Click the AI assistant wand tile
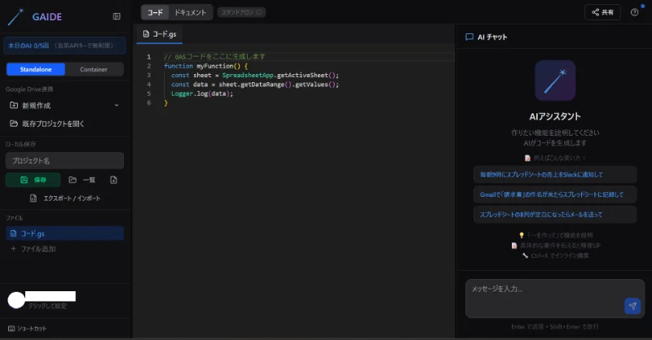 [x=555, y=80]
